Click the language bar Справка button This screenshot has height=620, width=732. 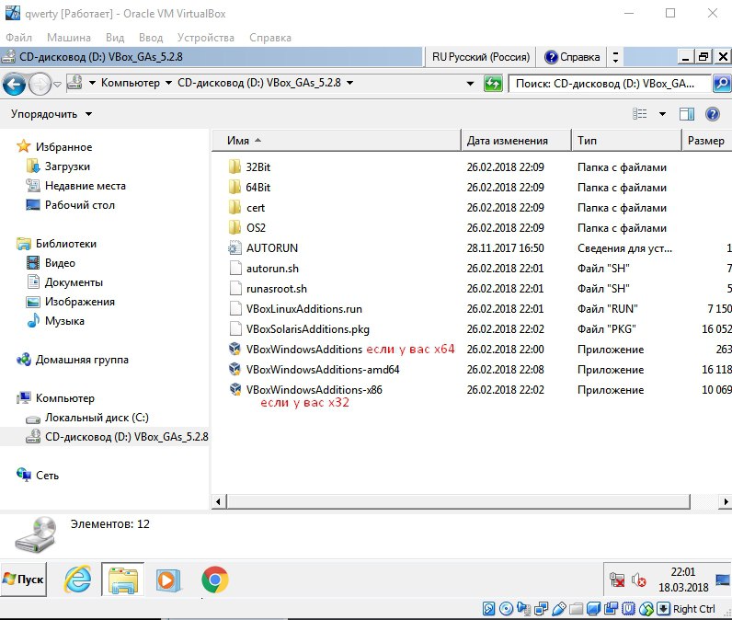coord(573,57)
